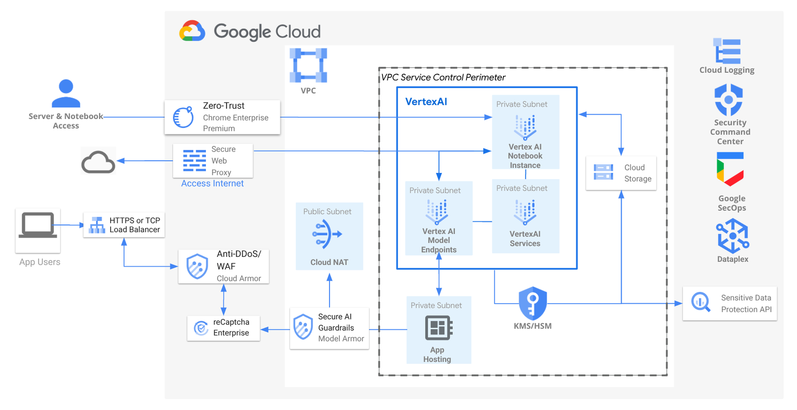Select the KMS/HSM label
The image size is (797, 410).
(533, 326)
